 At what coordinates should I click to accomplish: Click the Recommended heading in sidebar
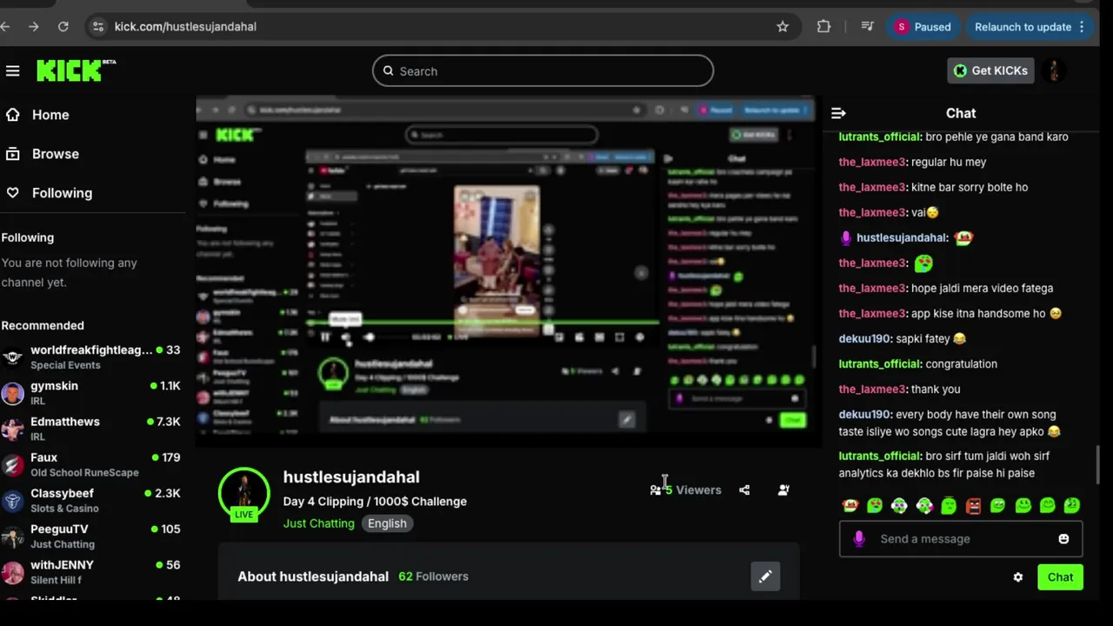[43, 325]
